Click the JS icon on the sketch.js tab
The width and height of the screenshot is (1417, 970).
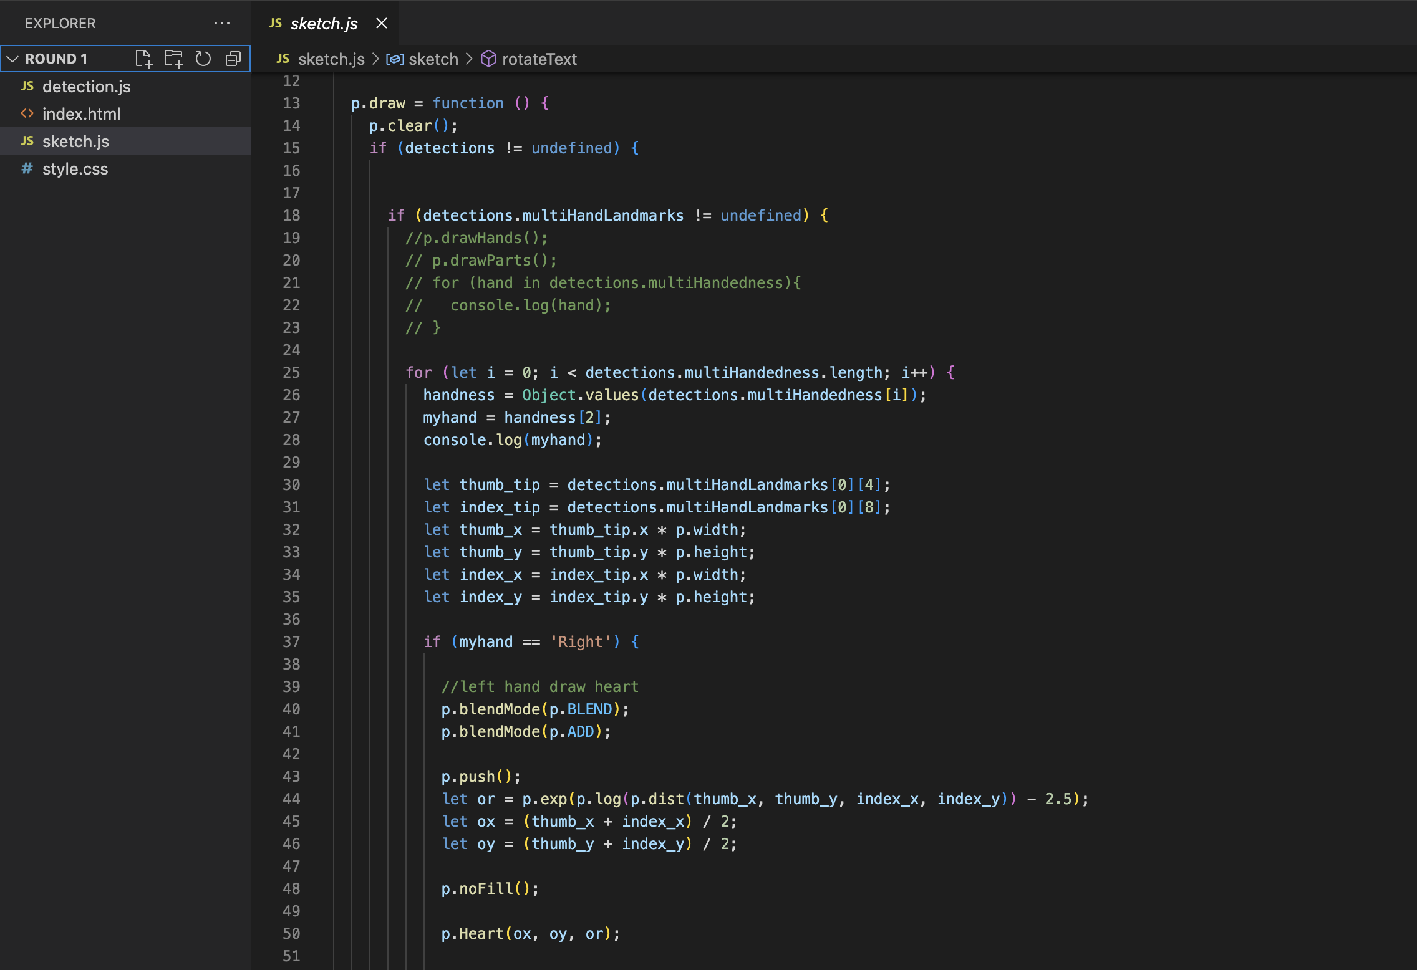(x=276, y=23)
